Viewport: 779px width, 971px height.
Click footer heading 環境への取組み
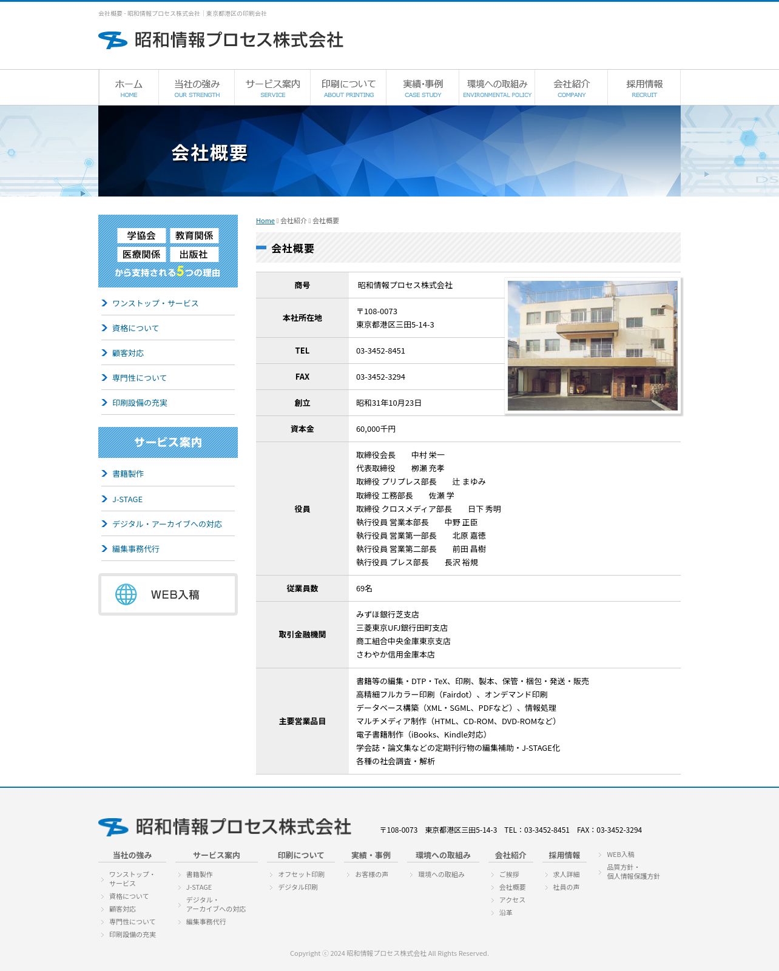click(443, 855)
